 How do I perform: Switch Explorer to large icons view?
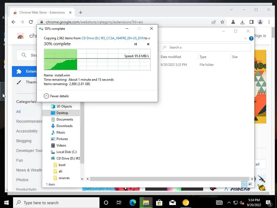coord(250,184)
